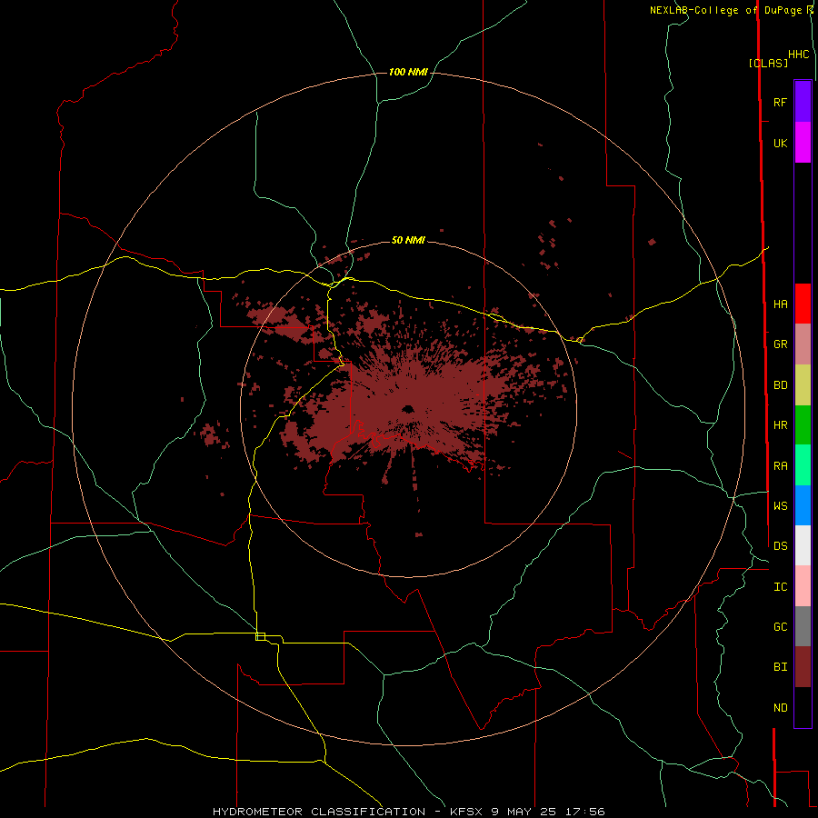Viewport: 818px width, 818px height.
Task: Click the [CLAS] units label
Action: click(x=768, y=63)
